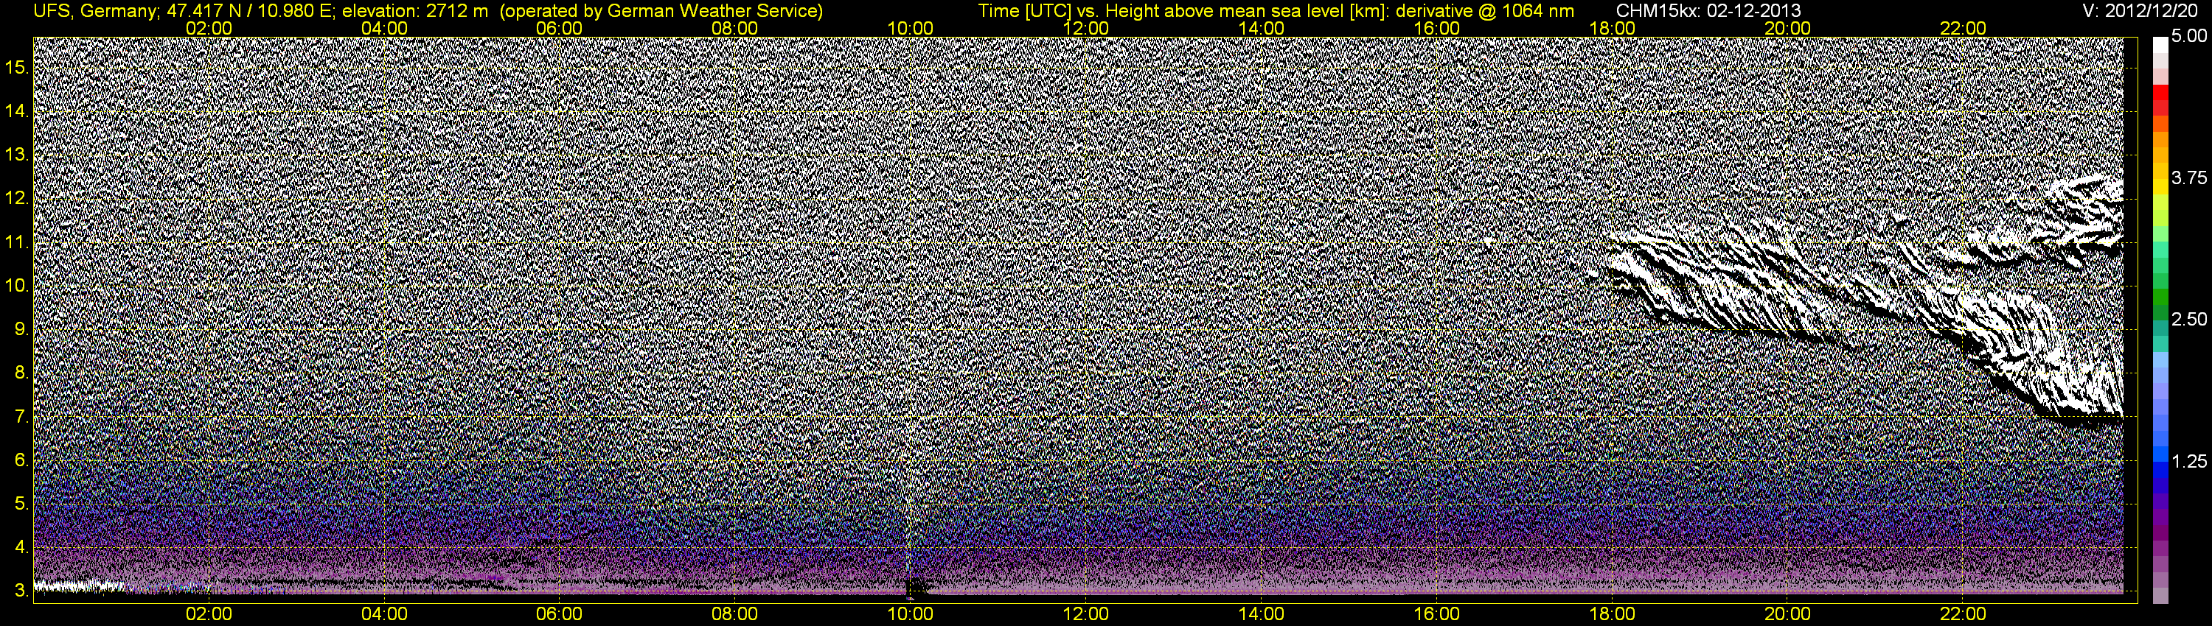
Task: Click the blue segment of the colorbar
Action: [x=2160, y=471]
